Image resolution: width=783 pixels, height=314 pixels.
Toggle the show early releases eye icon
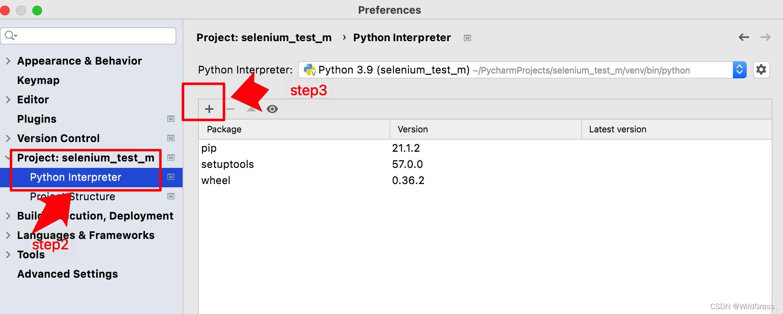[x=272, y=109]
